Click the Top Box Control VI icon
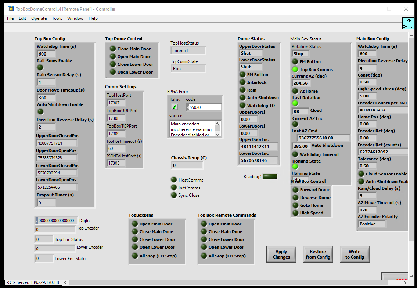The height and width of the screenshot is (288, 417). [x=408, y=23]
